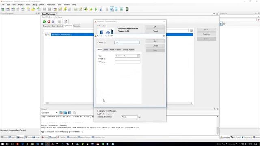Viewport: 260px width, 146px height.
Task: Click highlighted middle icon in Output toolbar
Action: coord(65,113)
